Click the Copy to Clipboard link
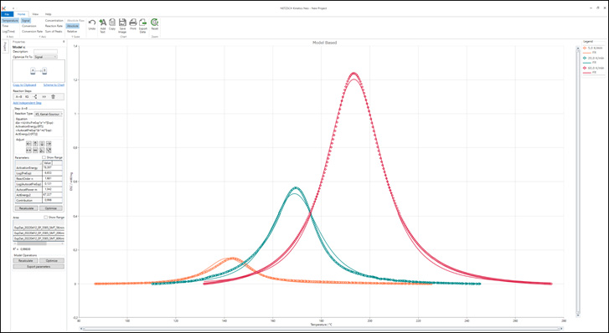 click(x=24, y=85)
